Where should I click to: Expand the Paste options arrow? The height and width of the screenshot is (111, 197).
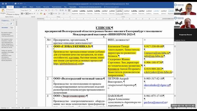[x=3, y=14]
